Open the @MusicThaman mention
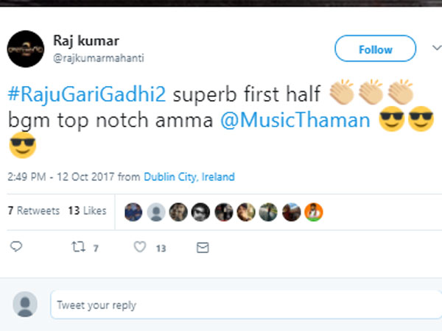 [295, 121]
